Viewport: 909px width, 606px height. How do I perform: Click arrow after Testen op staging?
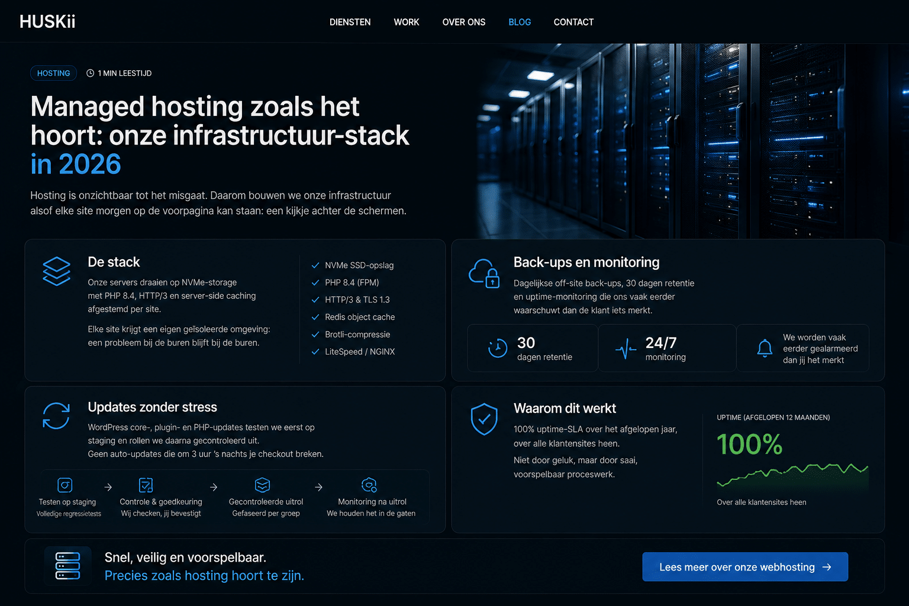[108, 487]
